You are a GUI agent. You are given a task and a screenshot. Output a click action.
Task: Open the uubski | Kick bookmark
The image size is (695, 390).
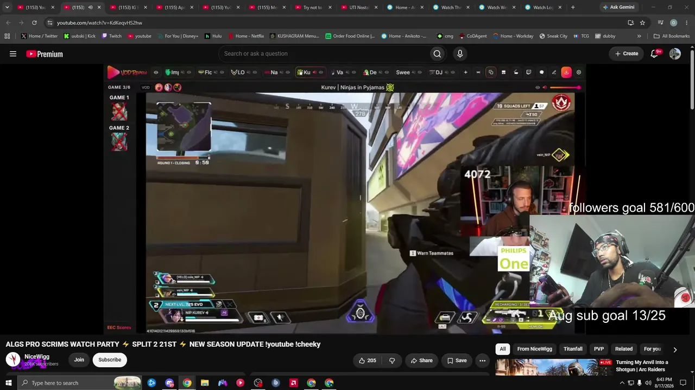point(79,36)
